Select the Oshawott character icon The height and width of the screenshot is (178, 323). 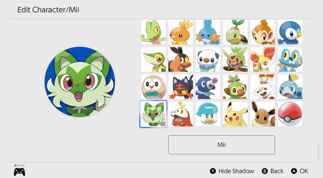click(208, 59)
